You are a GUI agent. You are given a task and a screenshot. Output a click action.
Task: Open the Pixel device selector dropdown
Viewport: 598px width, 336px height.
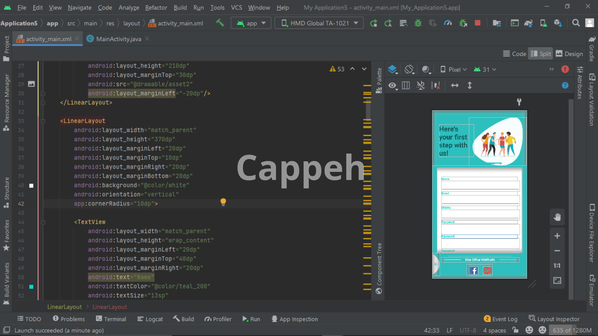pos(453,69)
